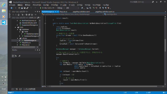Pin the Solution Explorer panel
167x94 pixels.
37,11
